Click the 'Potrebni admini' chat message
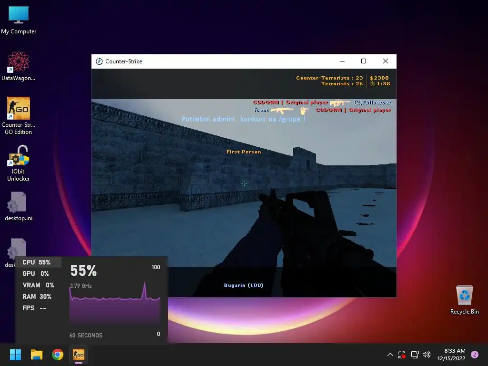The height and width of the screenshot is (366, 488). click(244, 119)
